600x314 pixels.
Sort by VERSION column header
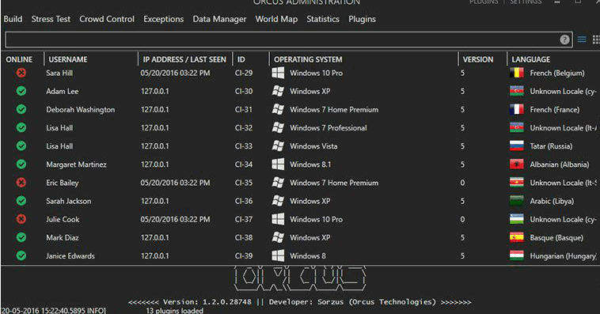coord(478,59)
